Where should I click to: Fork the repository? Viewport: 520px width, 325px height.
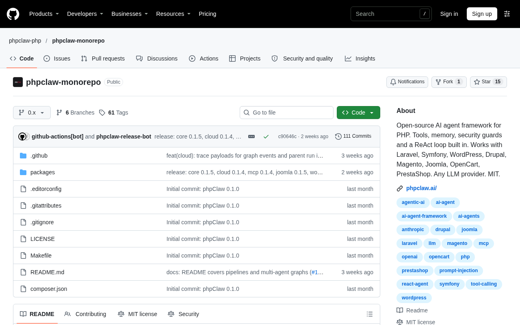pos(449,82)
